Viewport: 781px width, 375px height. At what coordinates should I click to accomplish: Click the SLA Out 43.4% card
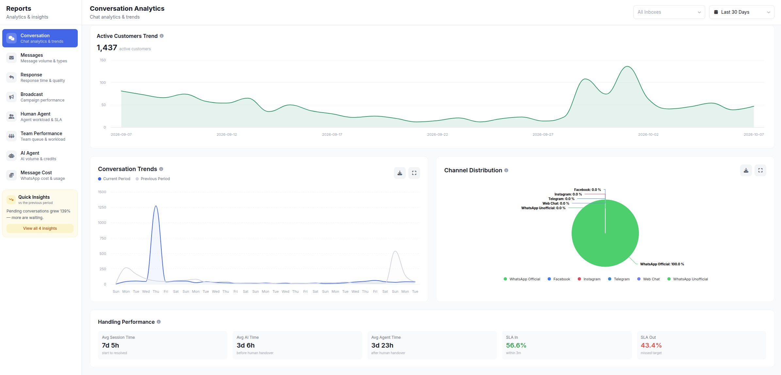(x=701, y=345)
